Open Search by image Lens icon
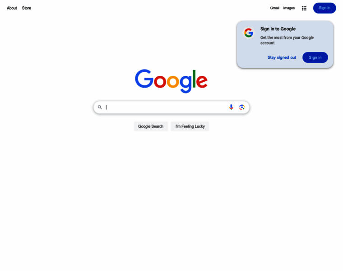Screen dimensions: 343x271 tap(242, 107)
